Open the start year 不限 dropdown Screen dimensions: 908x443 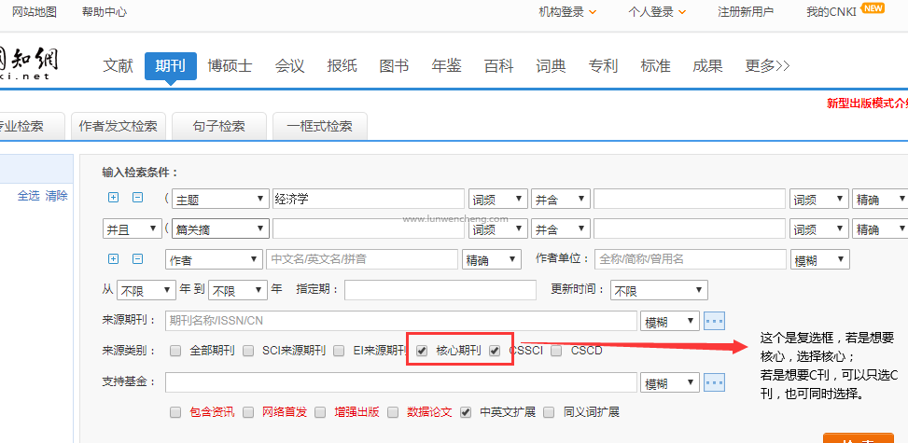[x=146, y=289]
